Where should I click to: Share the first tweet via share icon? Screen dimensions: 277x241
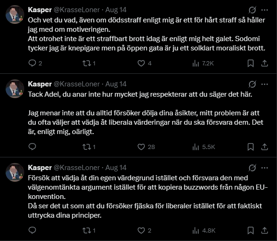click(264, 63)
